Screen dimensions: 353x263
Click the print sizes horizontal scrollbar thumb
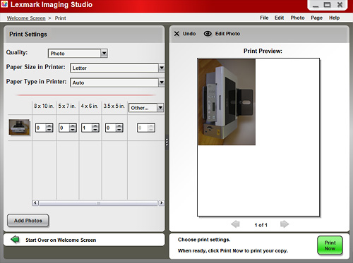coord(98,203)
